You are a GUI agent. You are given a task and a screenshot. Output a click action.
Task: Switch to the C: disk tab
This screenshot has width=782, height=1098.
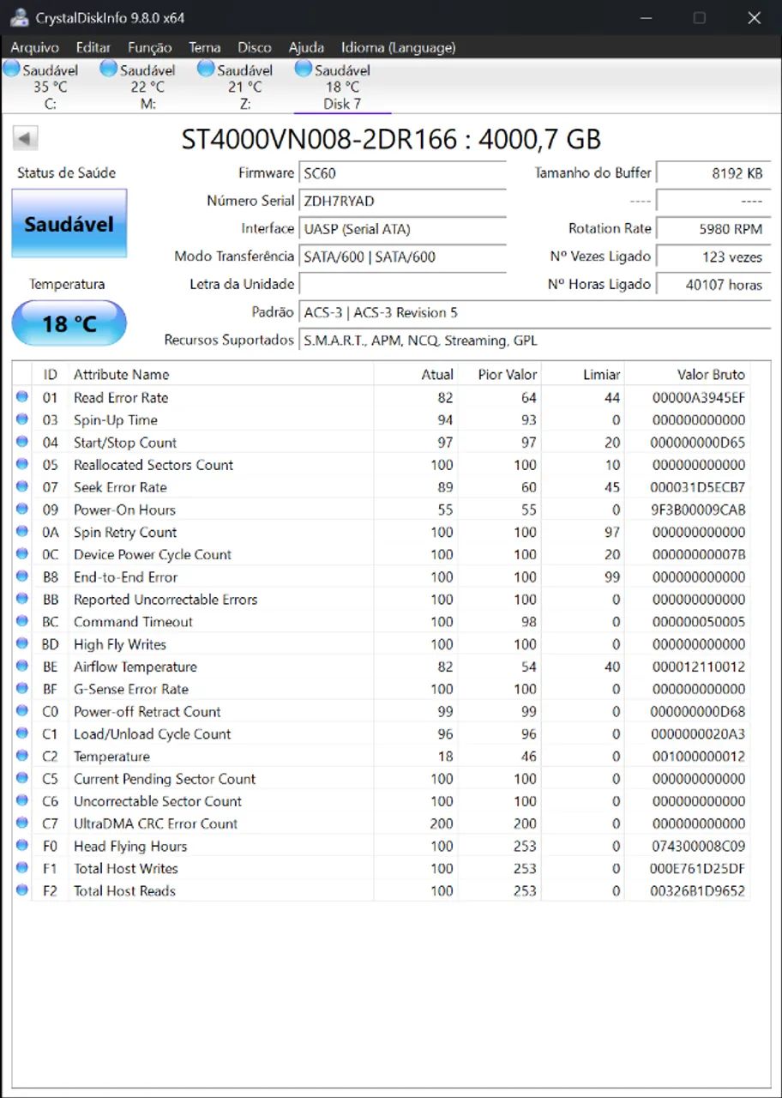pyautogui.click(x=50, y=86)
